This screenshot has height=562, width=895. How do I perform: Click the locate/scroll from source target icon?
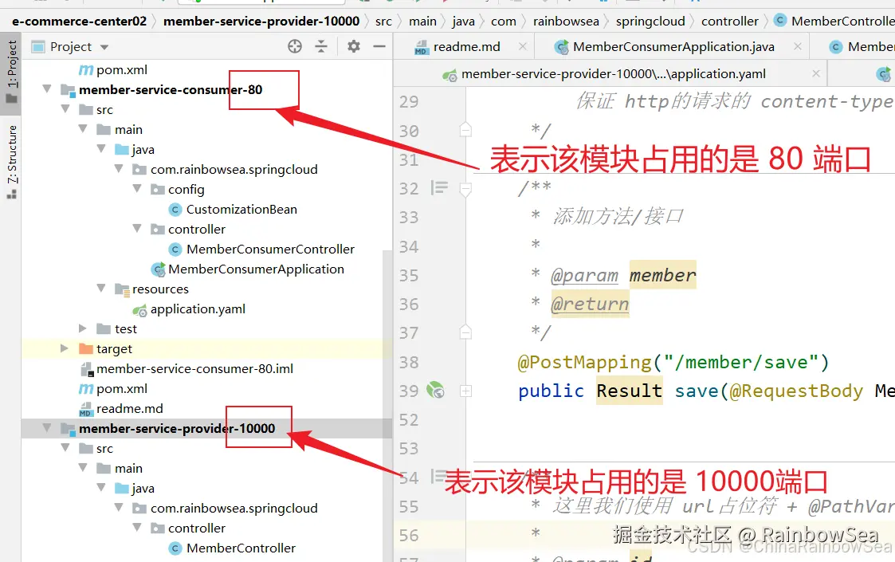[x=295, y=46]
